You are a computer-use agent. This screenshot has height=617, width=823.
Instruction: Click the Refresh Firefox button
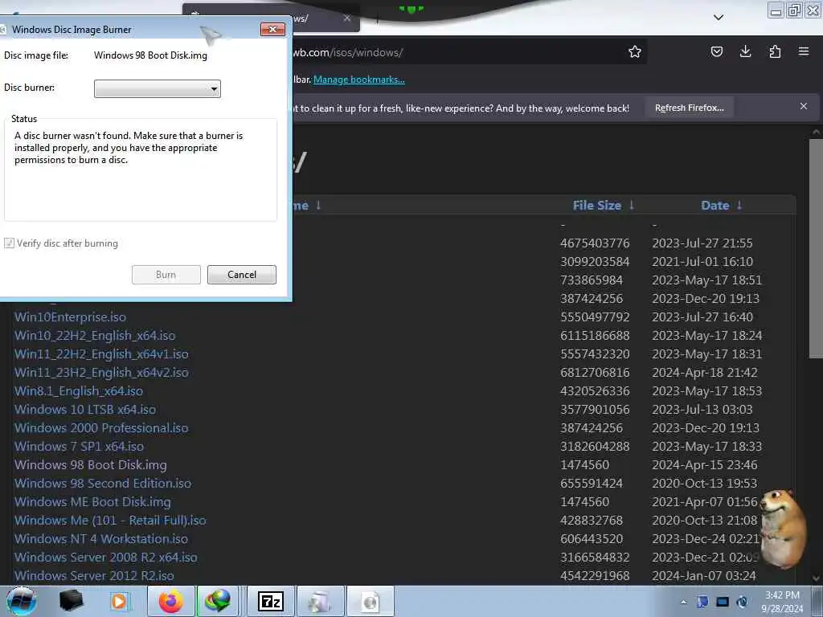[689, 108]
